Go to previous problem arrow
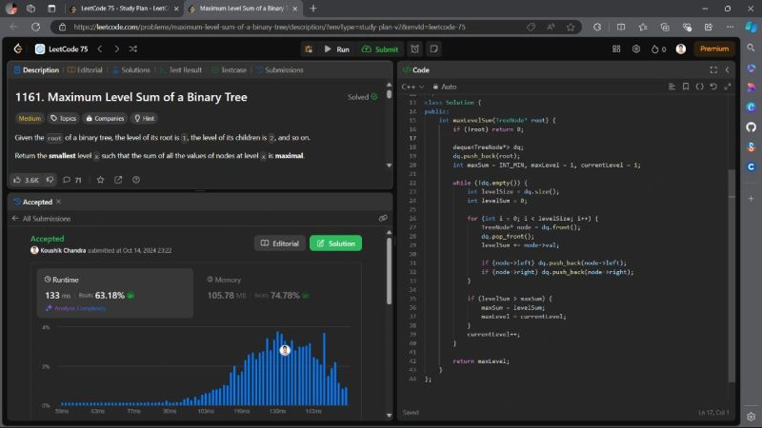 pos(100,49)
